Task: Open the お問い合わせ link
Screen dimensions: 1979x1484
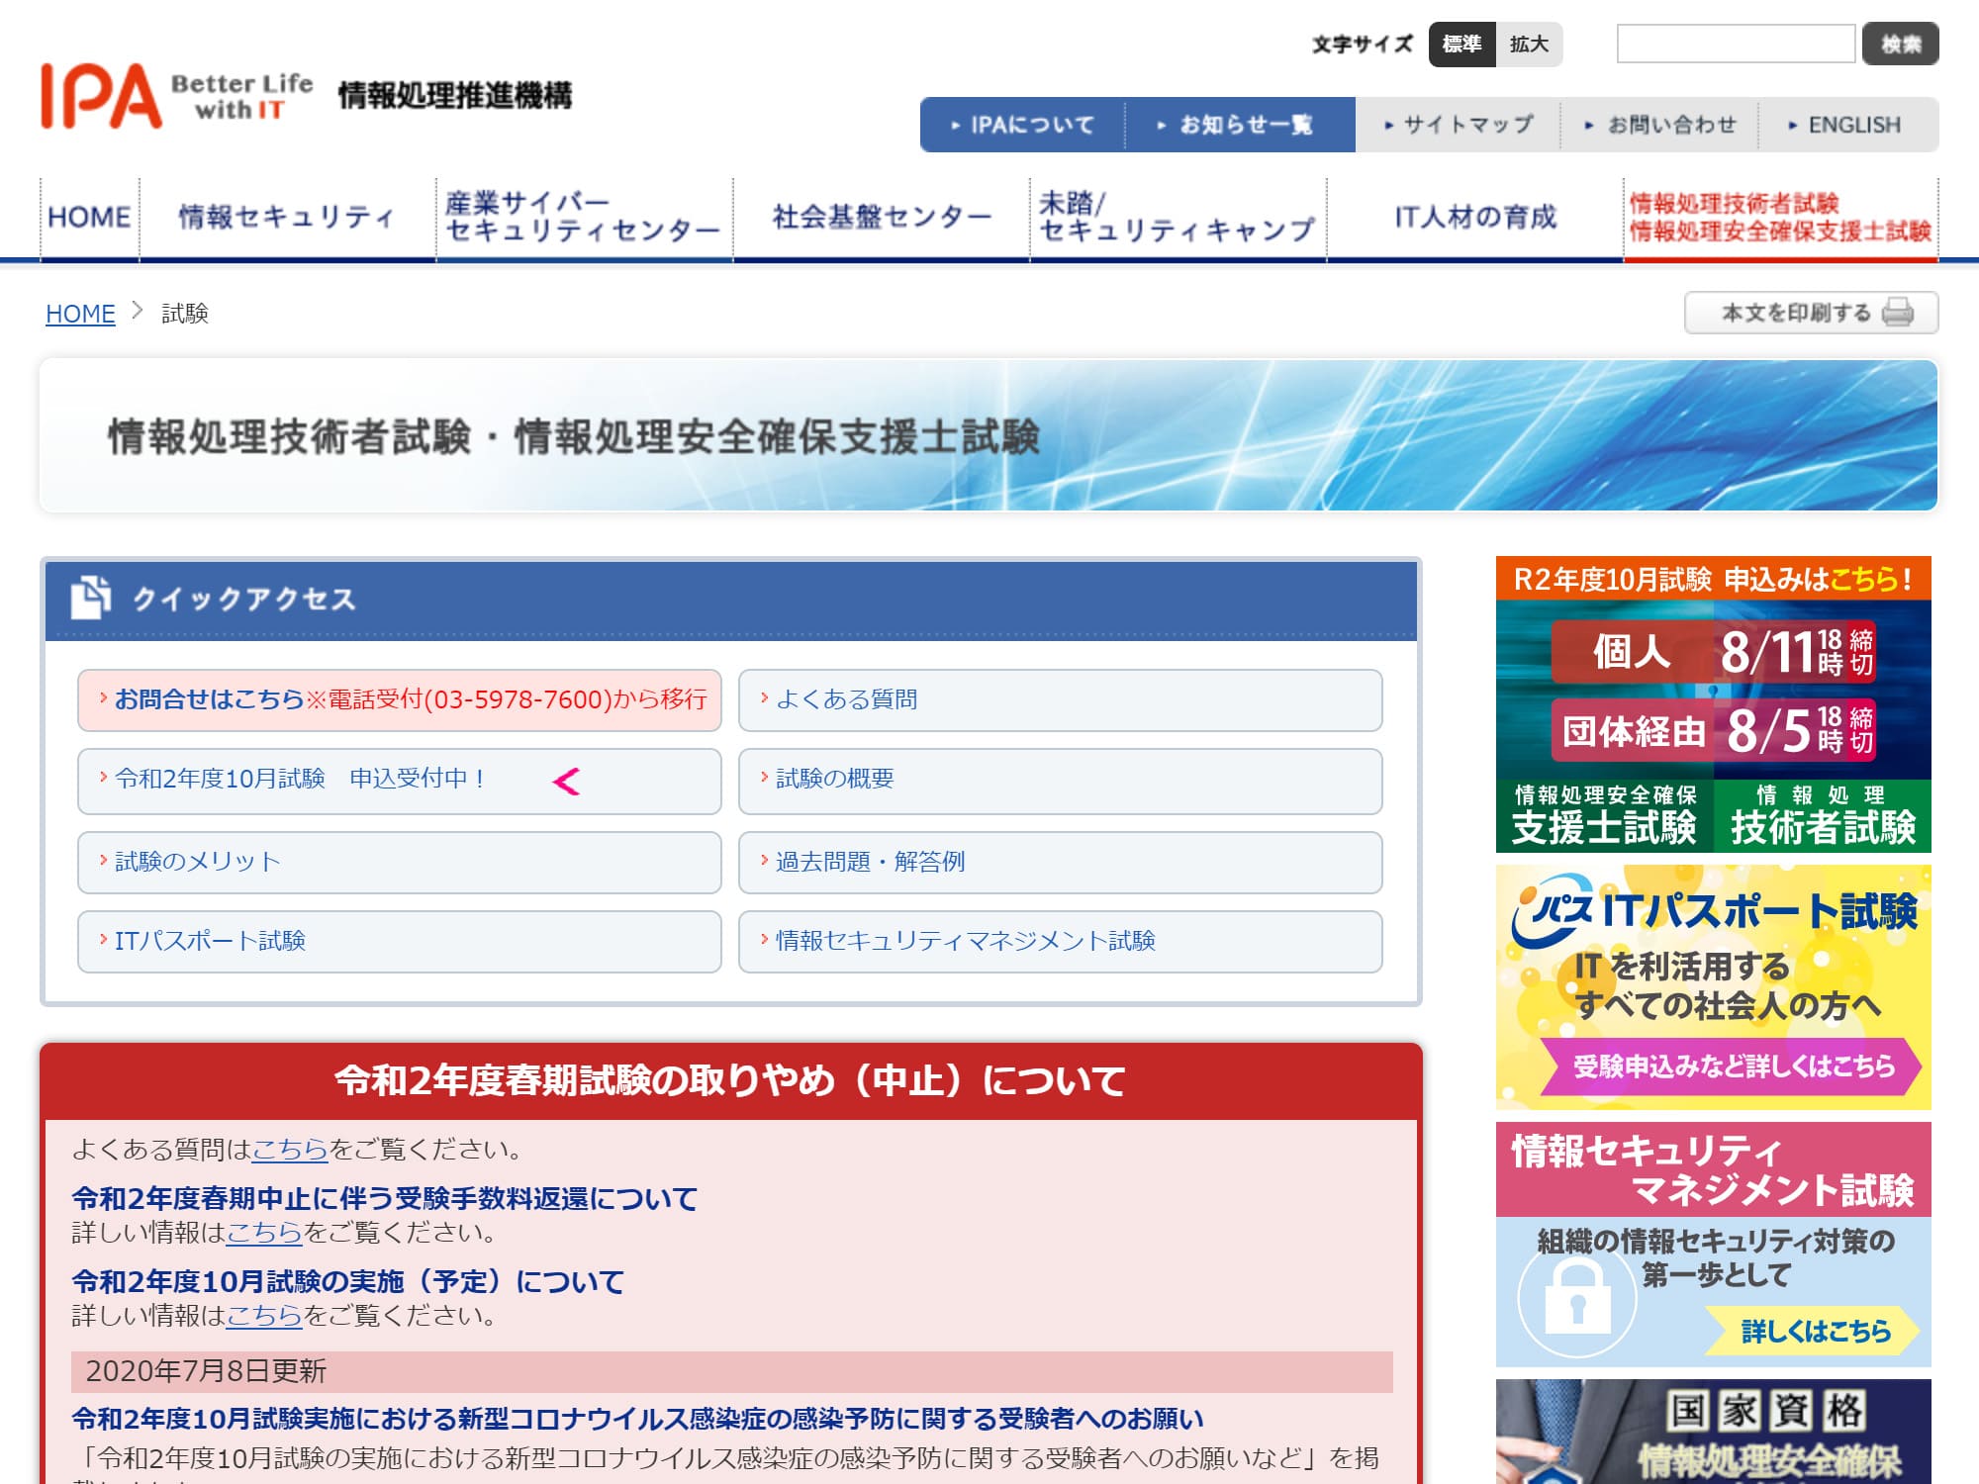Action: [1660, 125]
